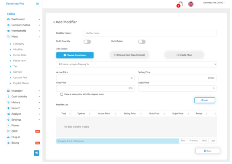
Task: Open the Modifier submenu item
Action: click(18, 49)
